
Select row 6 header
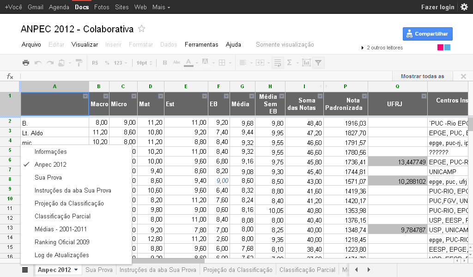point(10,160)
